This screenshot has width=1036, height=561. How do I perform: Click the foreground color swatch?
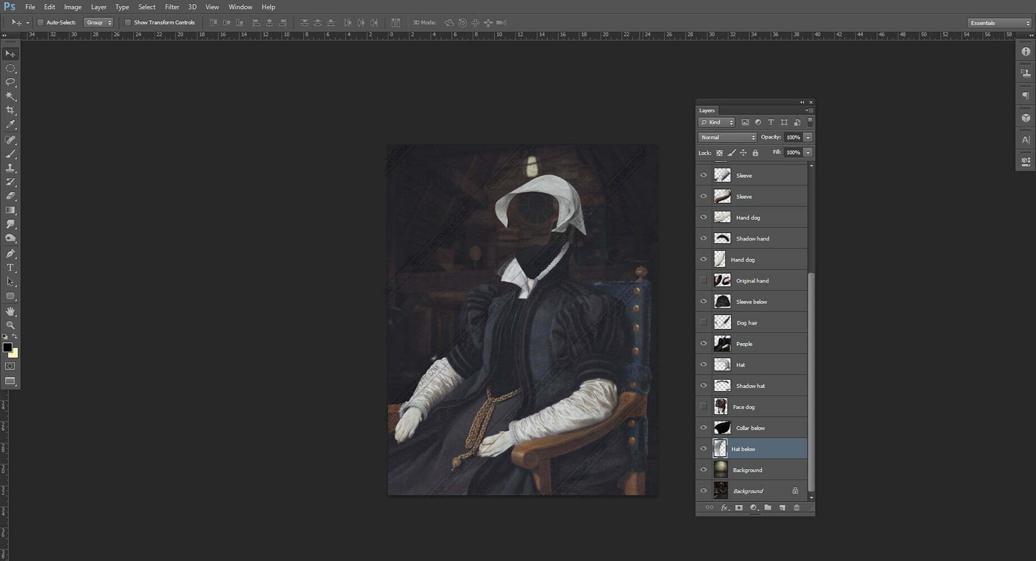coord(7,348)
